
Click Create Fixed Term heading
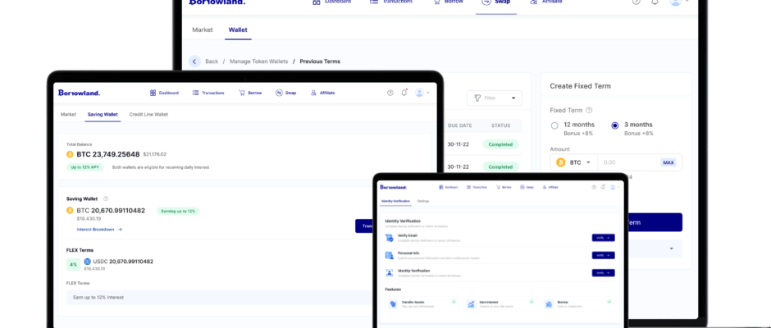pos(580,86)
